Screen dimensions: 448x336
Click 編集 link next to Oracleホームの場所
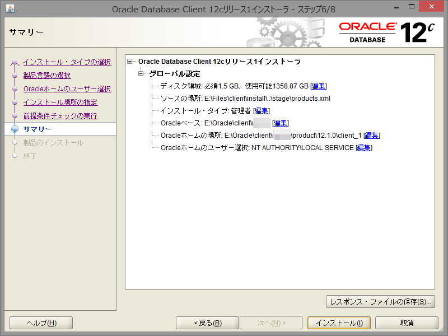click(372, 136)
